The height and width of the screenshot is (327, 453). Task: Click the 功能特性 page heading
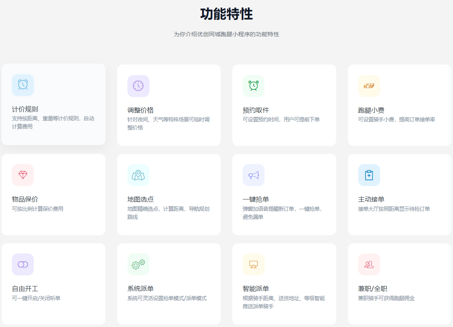pyautogui.click(x=226, y=14)
